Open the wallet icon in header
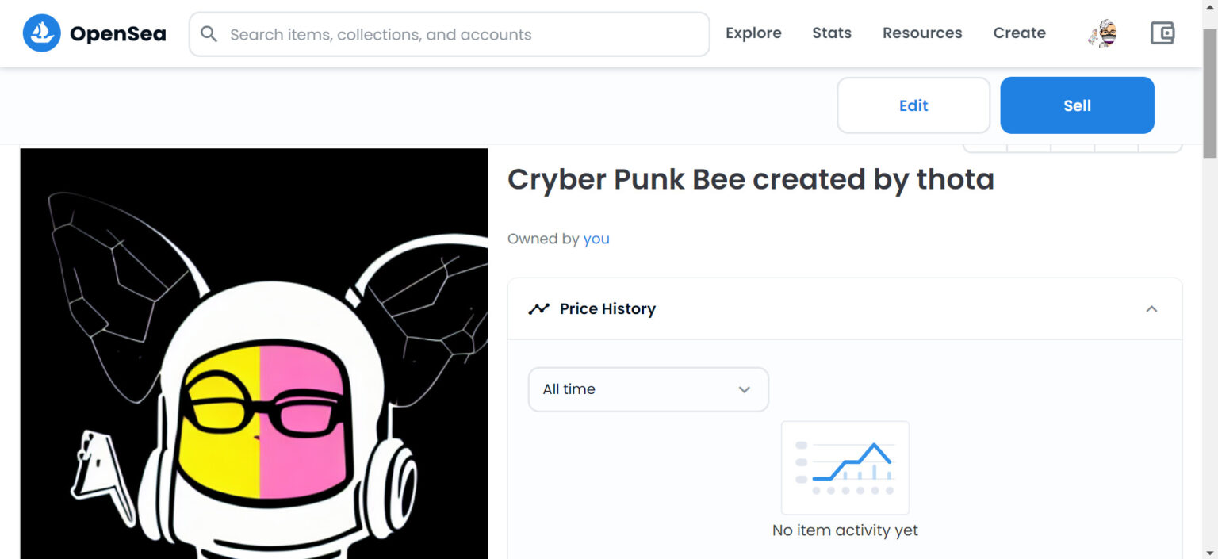Image resolution: width=1218 pixels, height=559 pixels. 1162,33
